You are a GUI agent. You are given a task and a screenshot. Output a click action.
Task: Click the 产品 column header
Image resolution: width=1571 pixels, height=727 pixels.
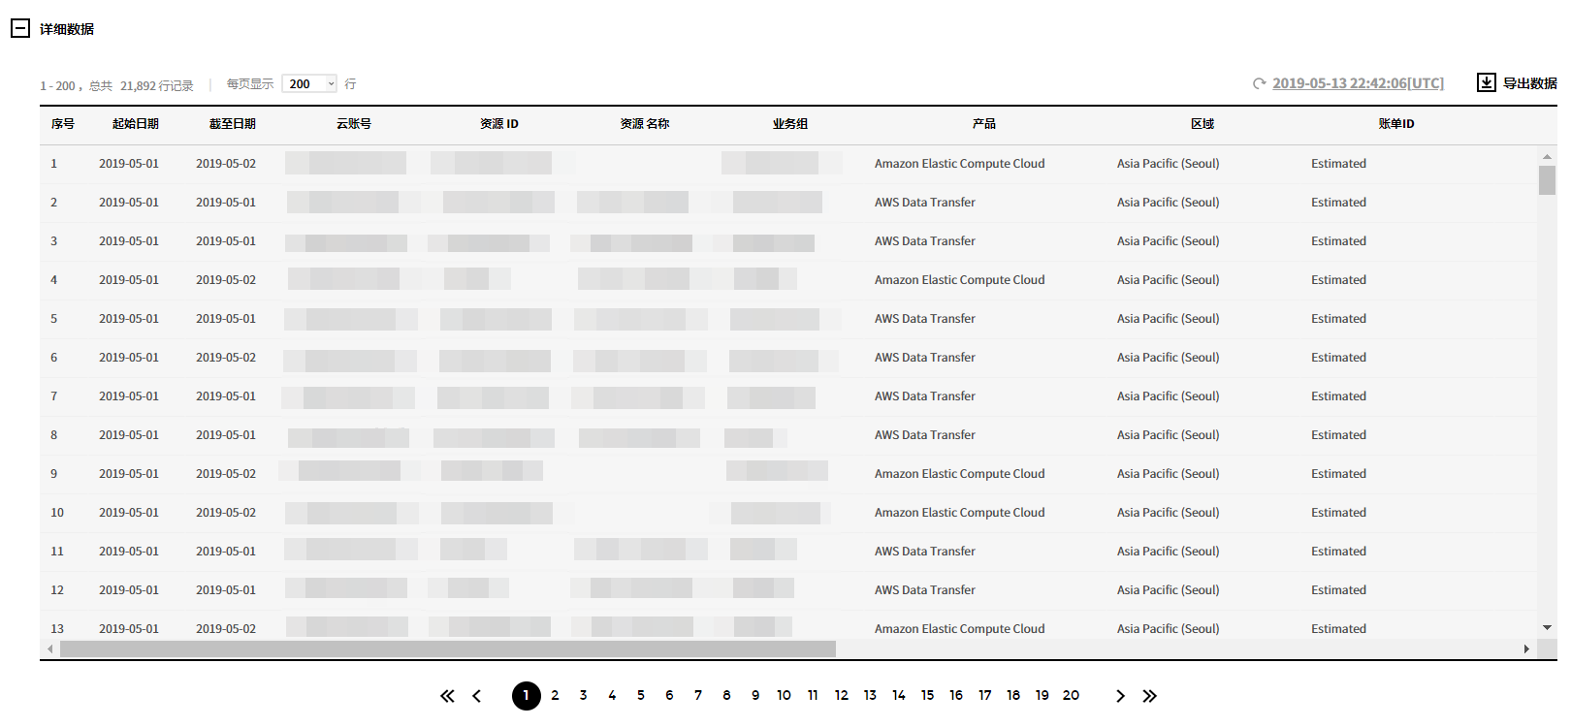point(983,124)
